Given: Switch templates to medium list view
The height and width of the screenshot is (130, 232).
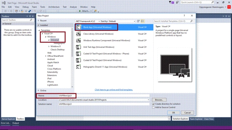Looking at the screenshot, I should pos(143,21).
